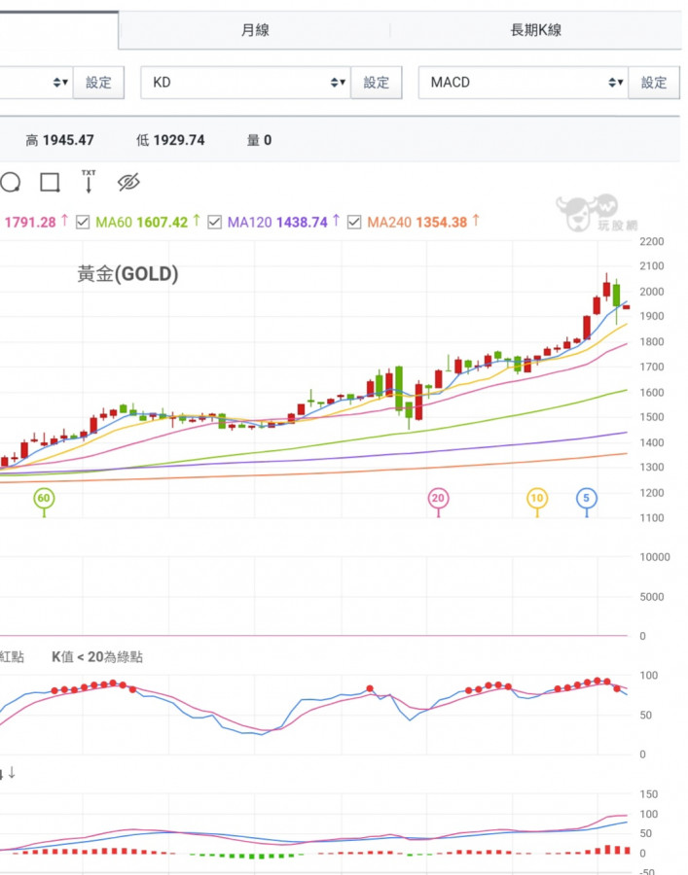Viewport: 688px width, 875px height.
Task: Select the rectangle drawing tool
Action: [50, 183]
